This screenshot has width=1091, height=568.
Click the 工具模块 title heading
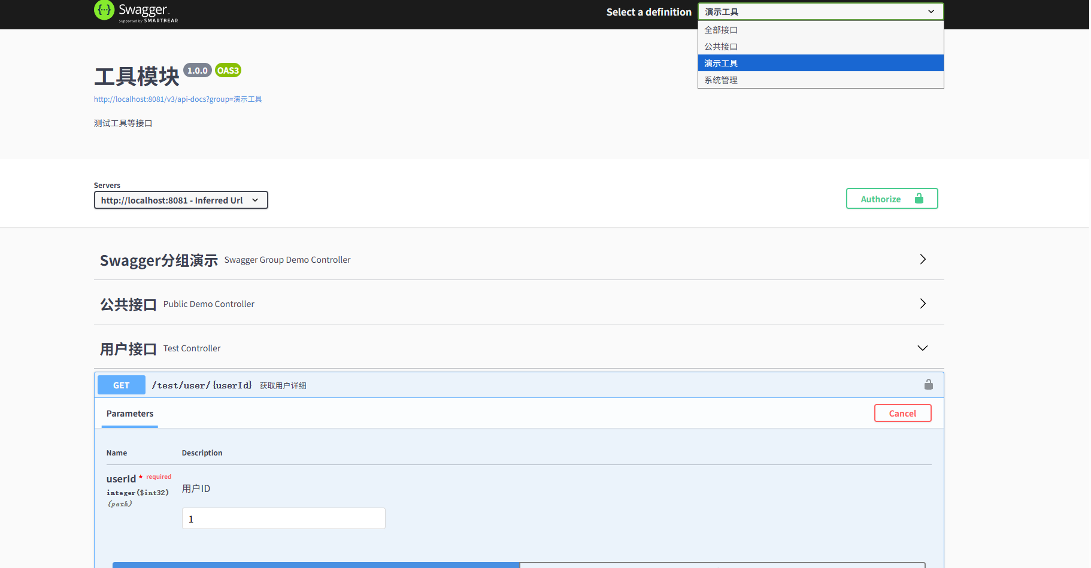[x=137, y=77]
